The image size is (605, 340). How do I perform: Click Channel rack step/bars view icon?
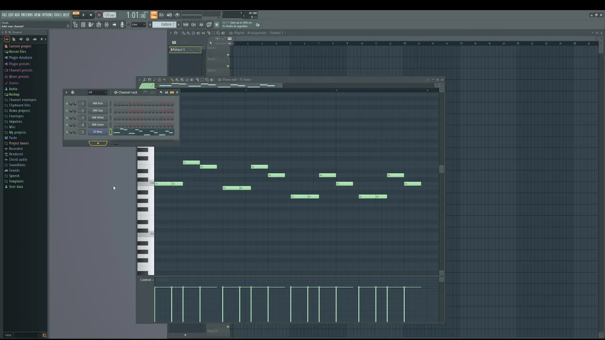coord(172,92)
